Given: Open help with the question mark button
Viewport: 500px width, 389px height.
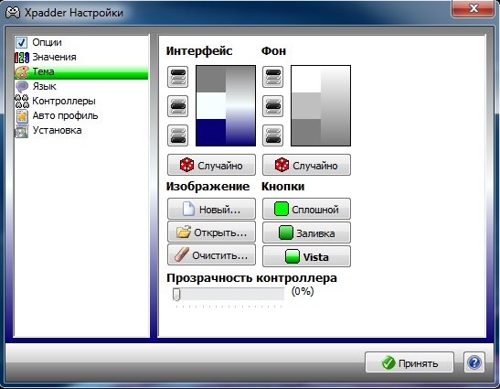Looking at the screenshot, I should [474, 362].
